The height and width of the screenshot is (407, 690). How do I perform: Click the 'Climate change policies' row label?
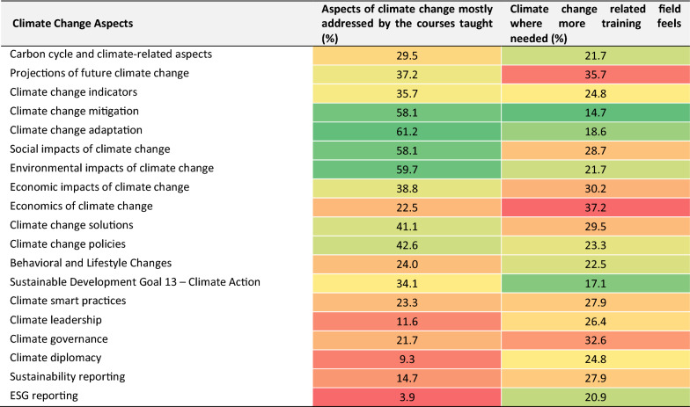68,243
